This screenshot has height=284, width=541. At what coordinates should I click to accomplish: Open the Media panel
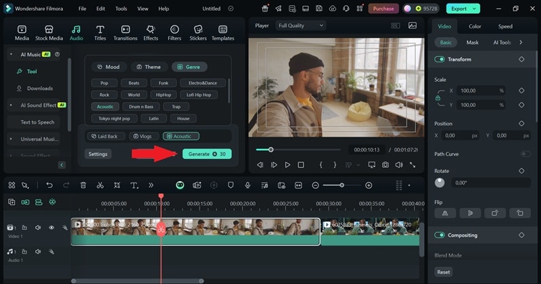(x=22, y=33)
